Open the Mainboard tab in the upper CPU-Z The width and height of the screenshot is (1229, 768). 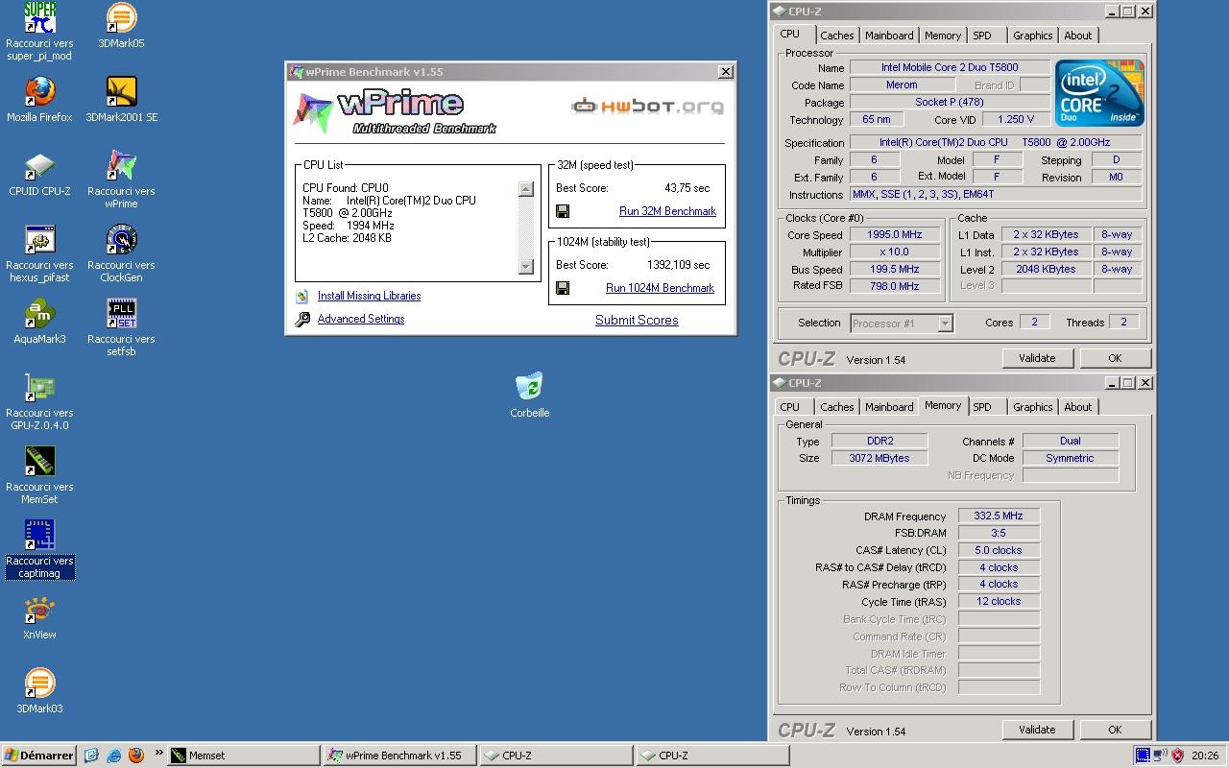[889, 36]
